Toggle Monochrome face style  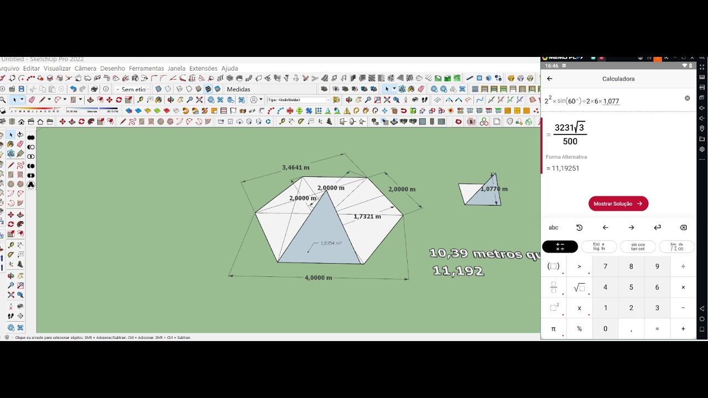(217, 89)
